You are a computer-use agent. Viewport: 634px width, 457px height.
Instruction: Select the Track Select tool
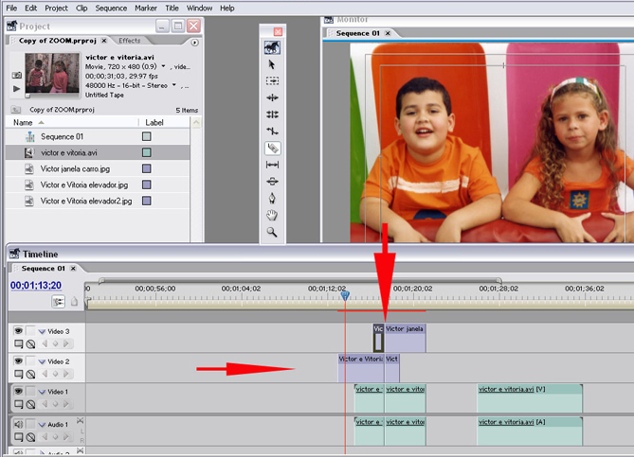pos(272,81)
